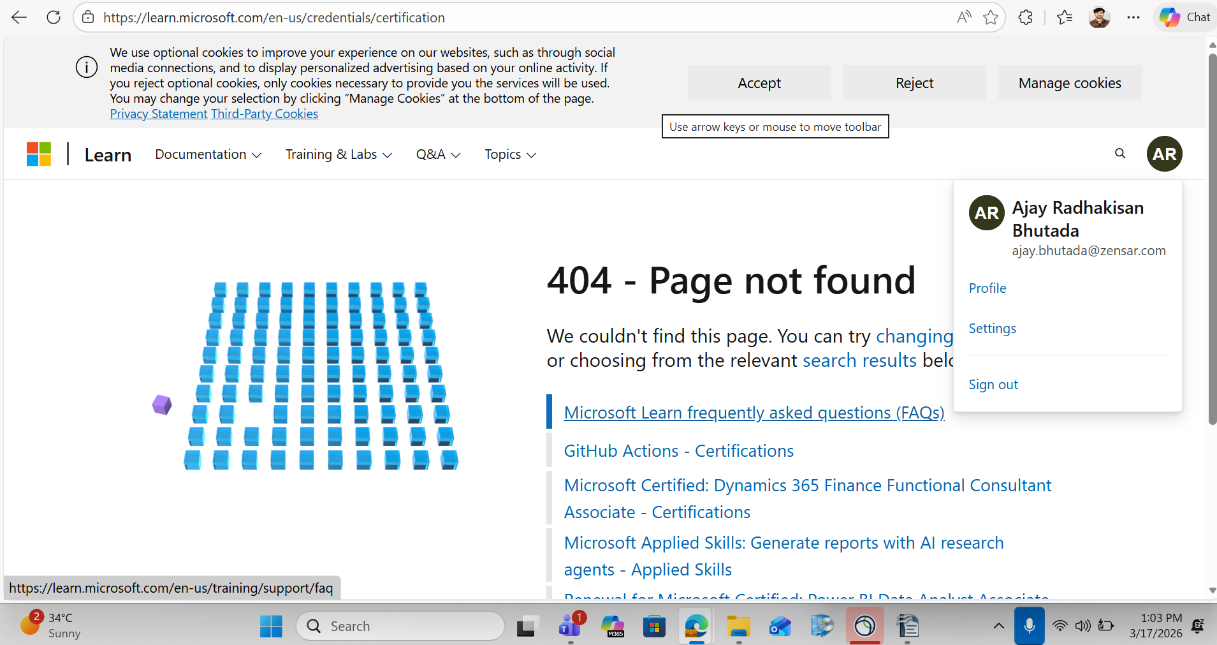1217x645 pixels.
Task: Open Copilot Chat sidebar
Action: click(1184, 17)
